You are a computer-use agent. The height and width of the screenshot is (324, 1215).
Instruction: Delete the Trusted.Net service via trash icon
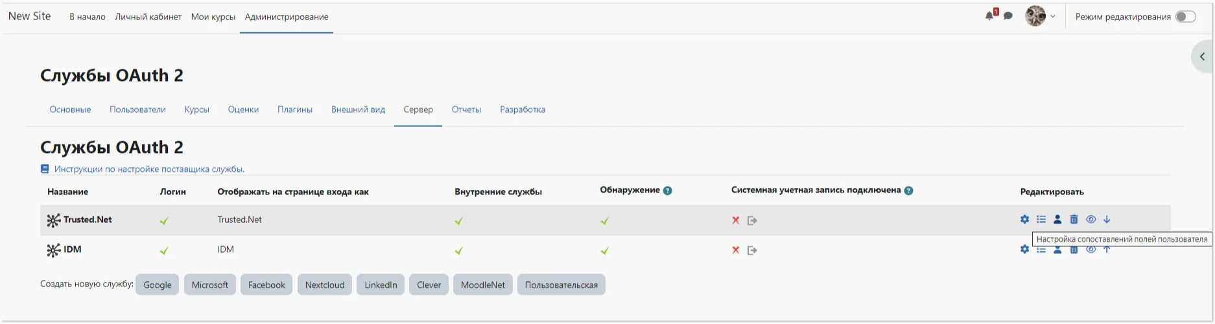click(x=1074, y=220)
